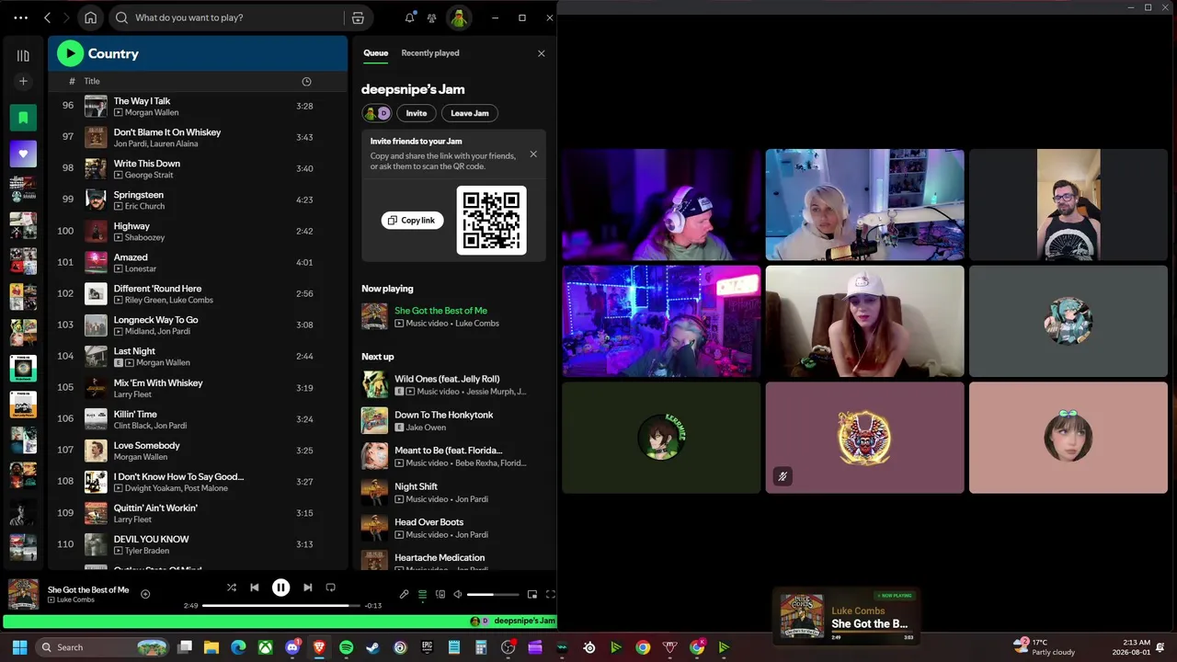
Task: Open the notifications bell in Spotify
Action: click(410, 17)
